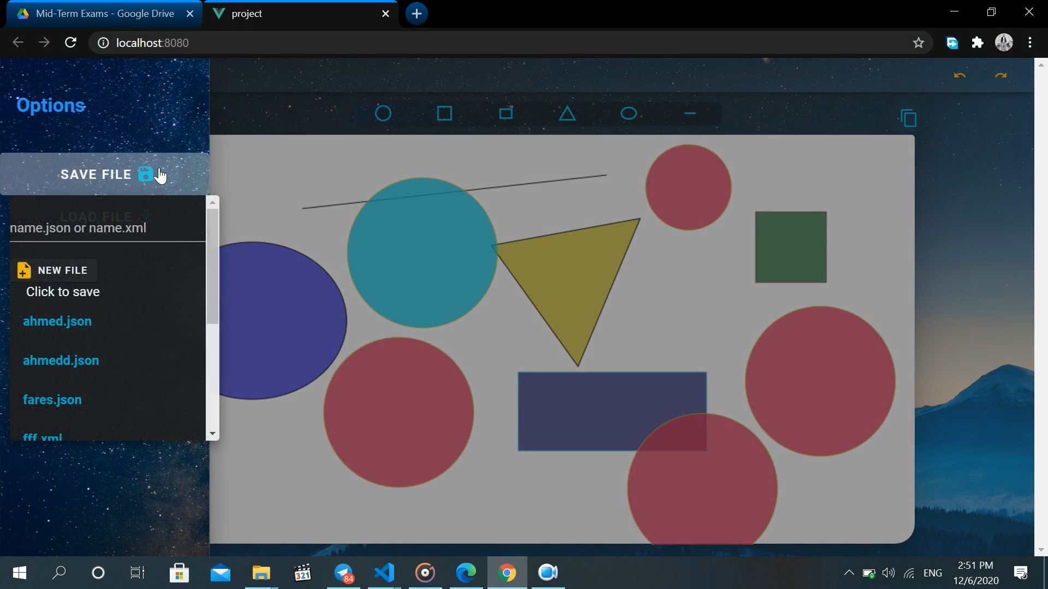Open the Chrome three-dot menu
Image resolution: width=1048 pixels, height=589 pixels.
(x=1030, y=43)
